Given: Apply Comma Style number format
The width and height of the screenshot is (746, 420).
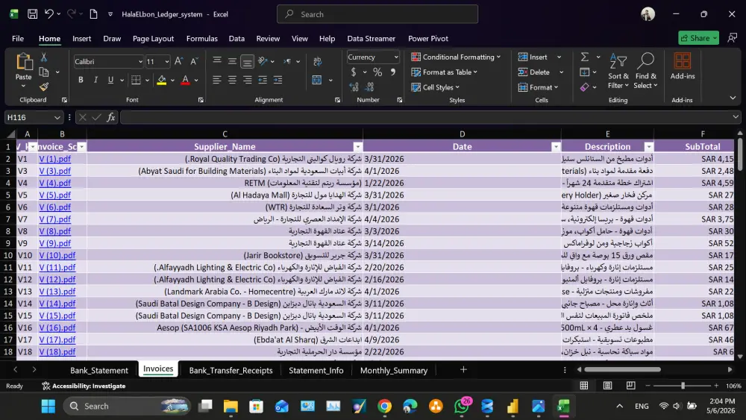Looking at the screenshot, I should coord(393,72).
